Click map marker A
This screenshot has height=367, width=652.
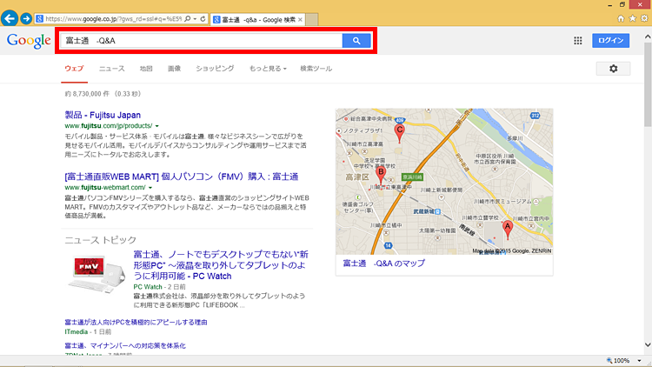[x=508, y=230]
